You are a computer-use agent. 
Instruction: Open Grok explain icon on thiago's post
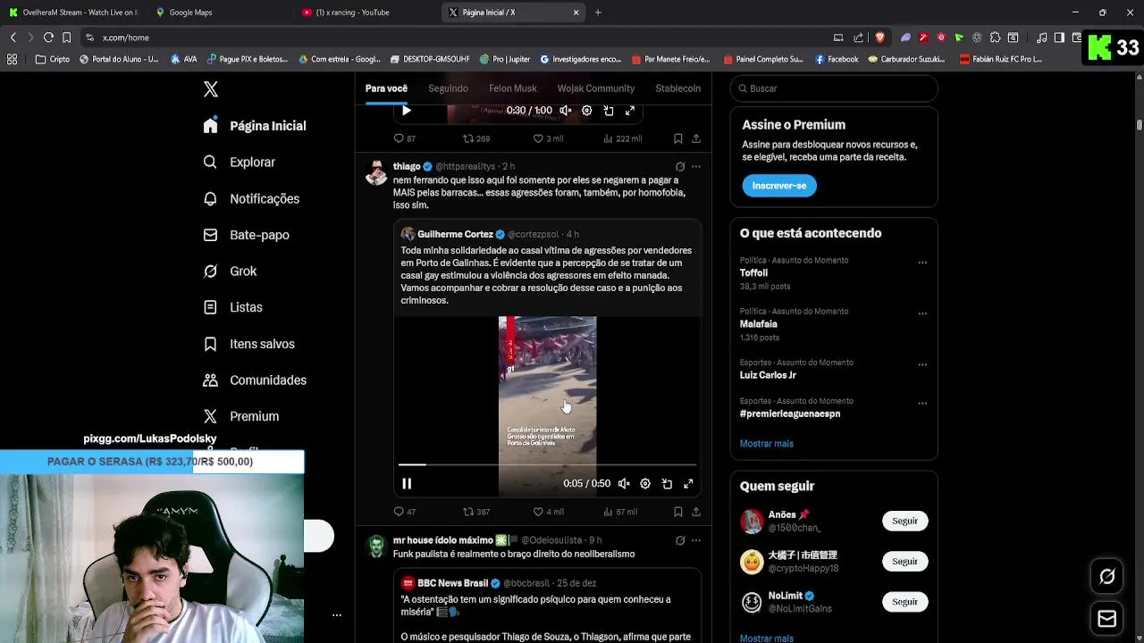(x=680, y=166)
